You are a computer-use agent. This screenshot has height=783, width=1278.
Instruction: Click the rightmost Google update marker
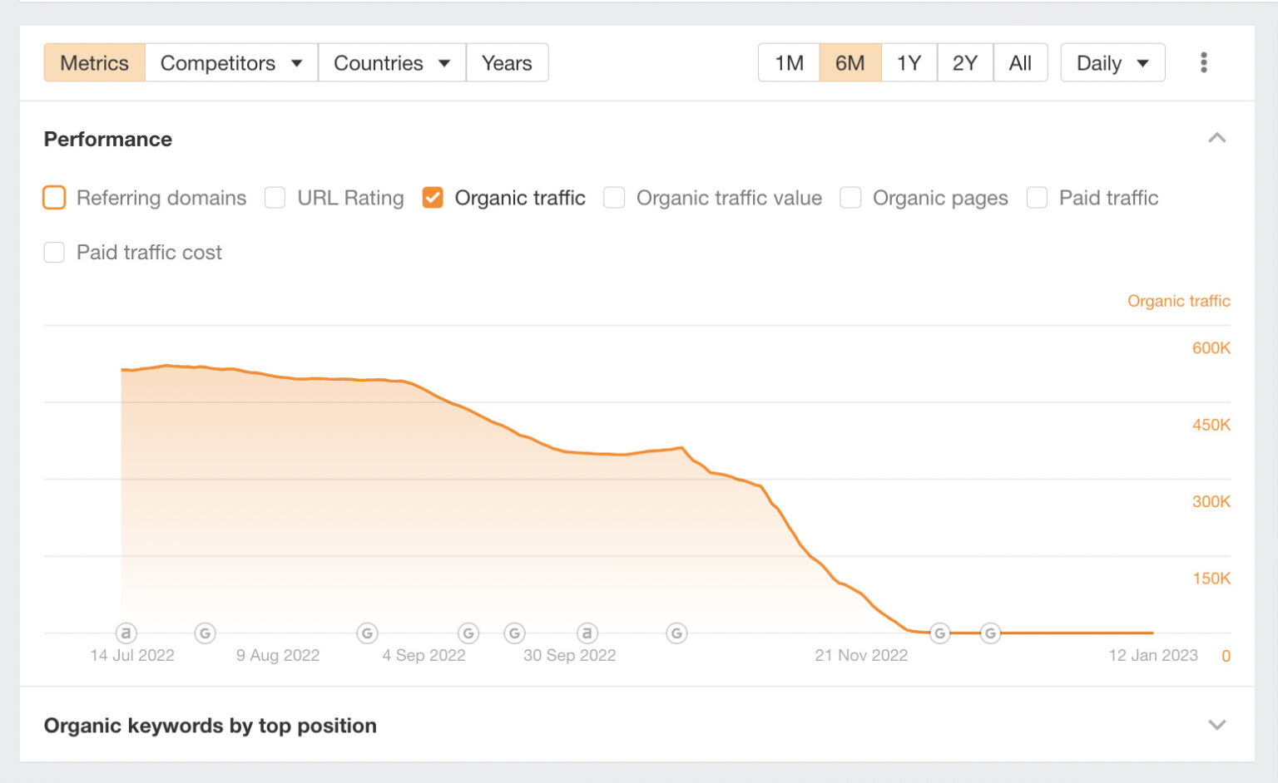[990, 633]
